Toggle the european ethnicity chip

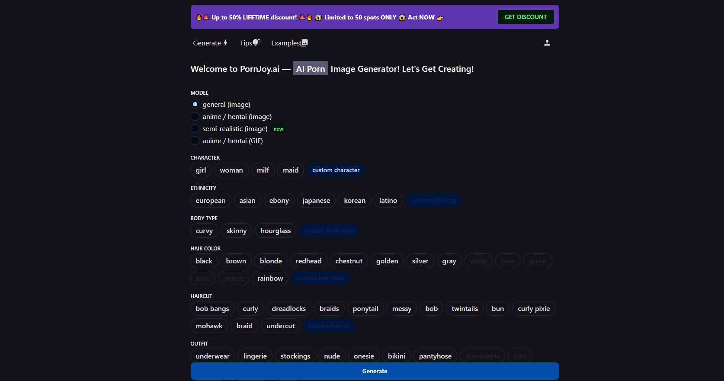pos(211,200)
